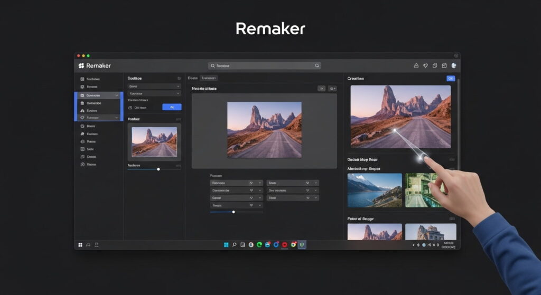Image resolution: width=541 pixels, height=295 pixels.
Task: Click the heart-shaped icon in the header toolbar
Action: (425, 65)
